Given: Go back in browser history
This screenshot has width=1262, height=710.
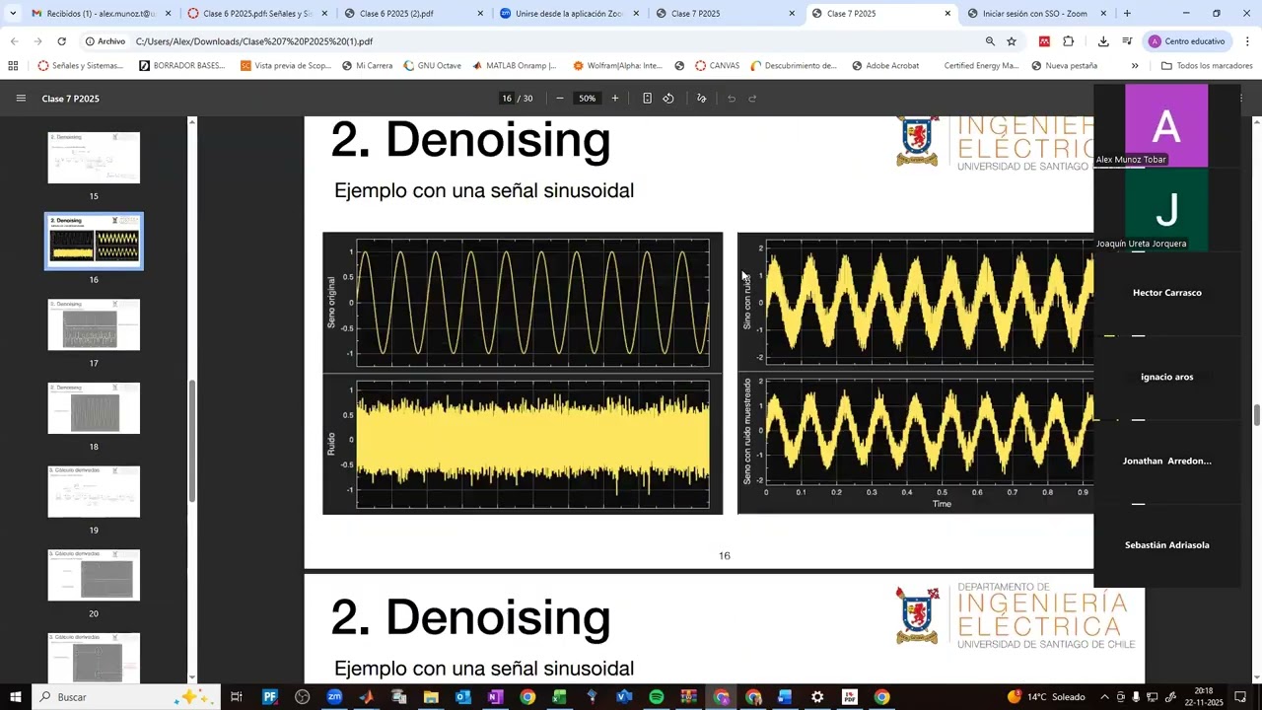Looking at the screenshot, I should (x=14, y=41).
